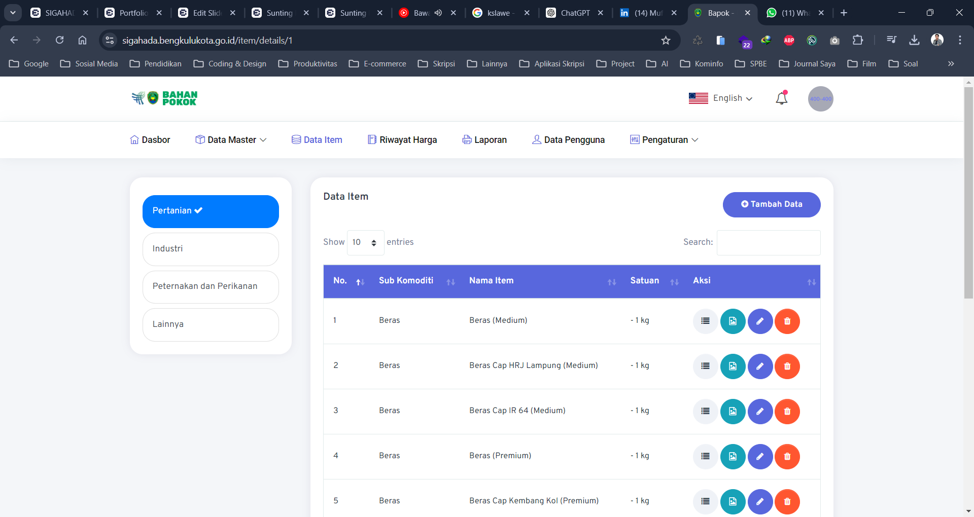Open the notifications bell
Image resolution: width=974 pixels, height=517 pixels.
click(x=782, y=98)
